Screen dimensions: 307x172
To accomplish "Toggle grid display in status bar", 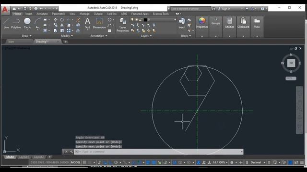I will click(x=84, y=162).
